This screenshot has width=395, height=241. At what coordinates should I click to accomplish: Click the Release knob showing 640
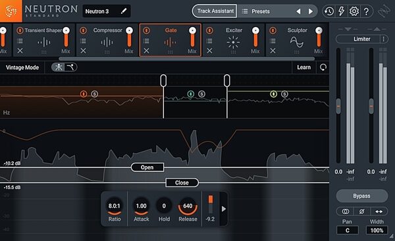(x=188, y=207)
